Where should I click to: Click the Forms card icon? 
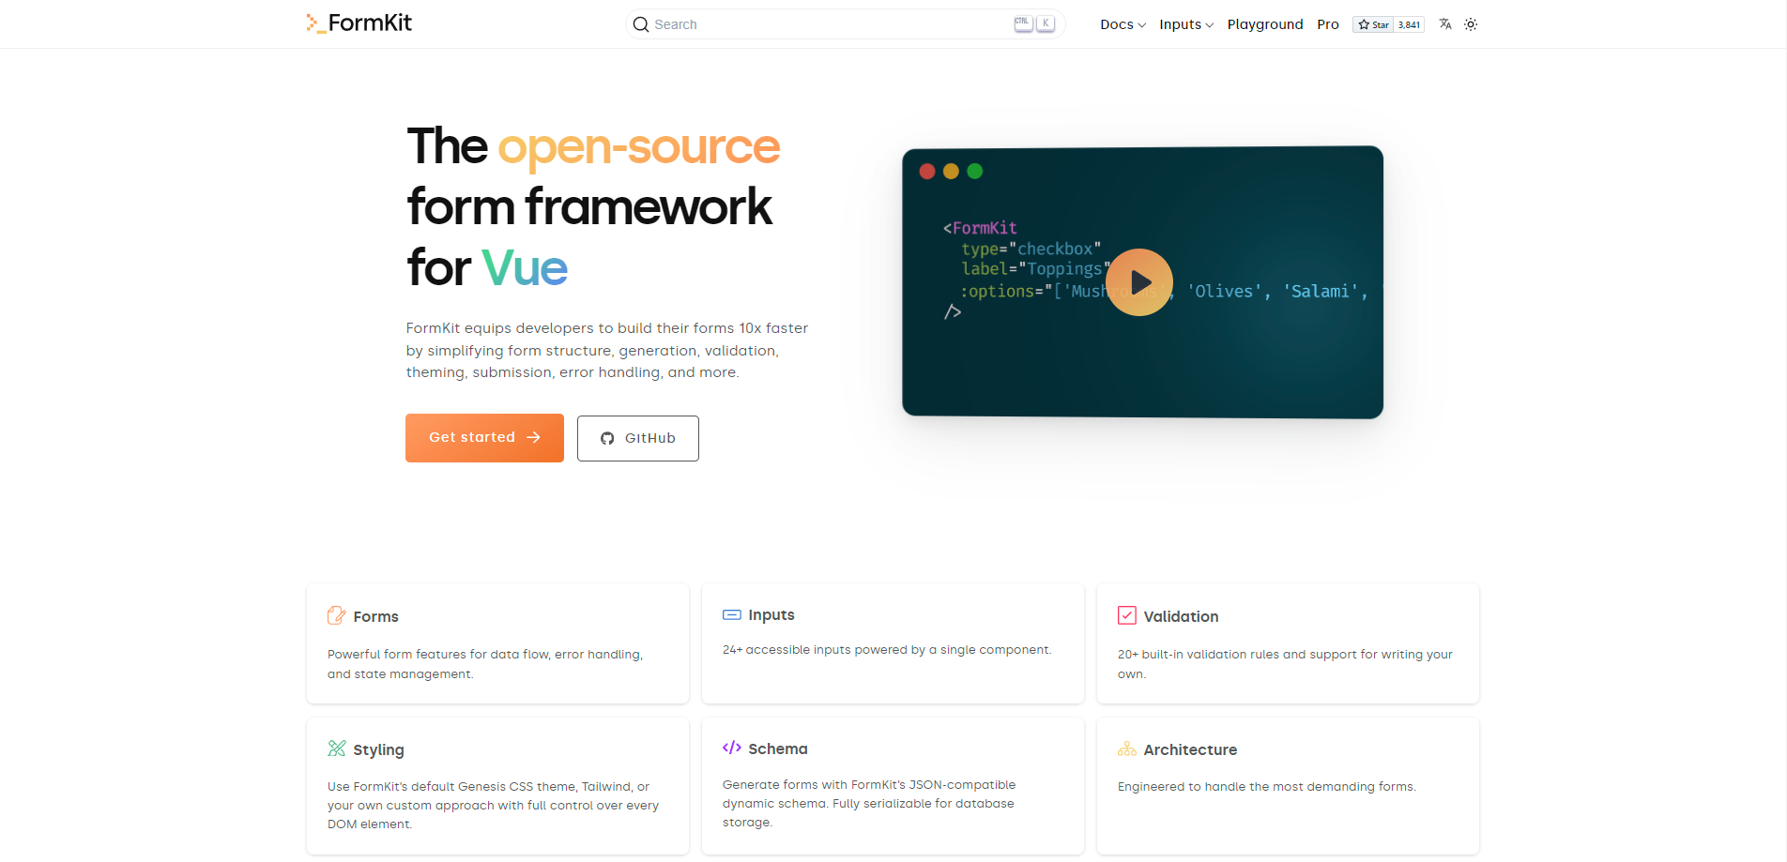336,616
